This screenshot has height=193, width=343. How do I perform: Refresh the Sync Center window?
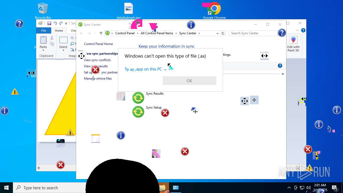coord(223,33)
